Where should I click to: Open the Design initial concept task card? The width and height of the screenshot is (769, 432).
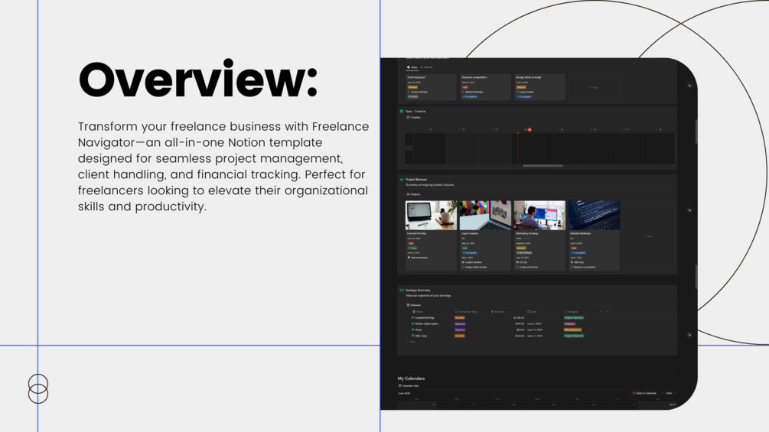coord(539,87)
